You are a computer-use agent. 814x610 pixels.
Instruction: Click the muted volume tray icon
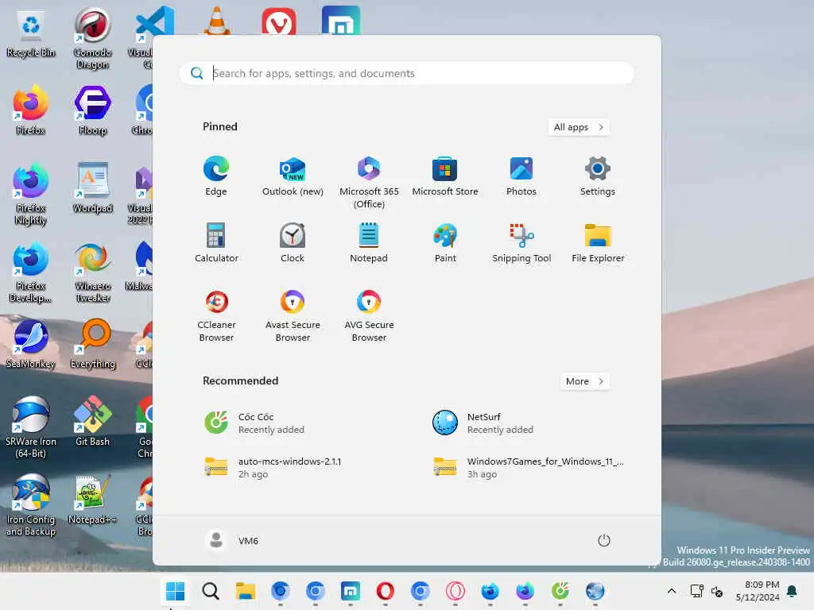coord(717,591)
